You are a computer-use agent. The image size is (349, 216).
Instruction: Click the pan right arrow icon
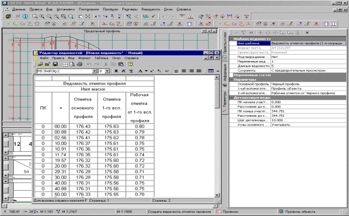[x=105, y=16]
